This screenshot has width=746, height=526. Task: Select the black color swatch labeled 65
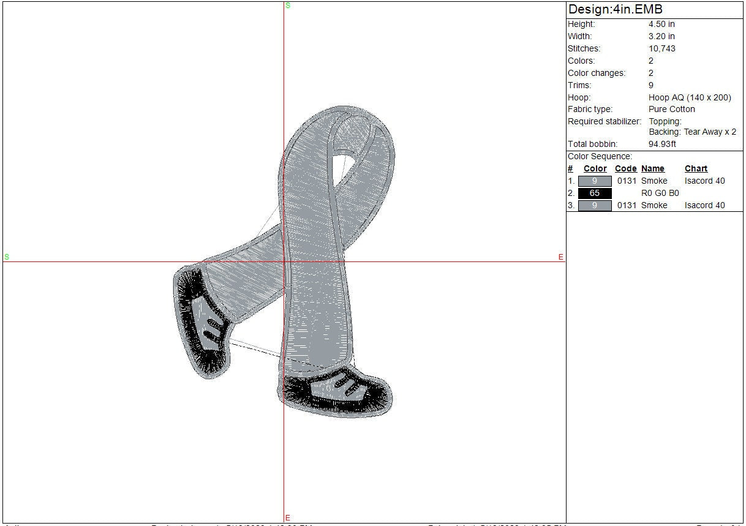[x=594, y=193]
